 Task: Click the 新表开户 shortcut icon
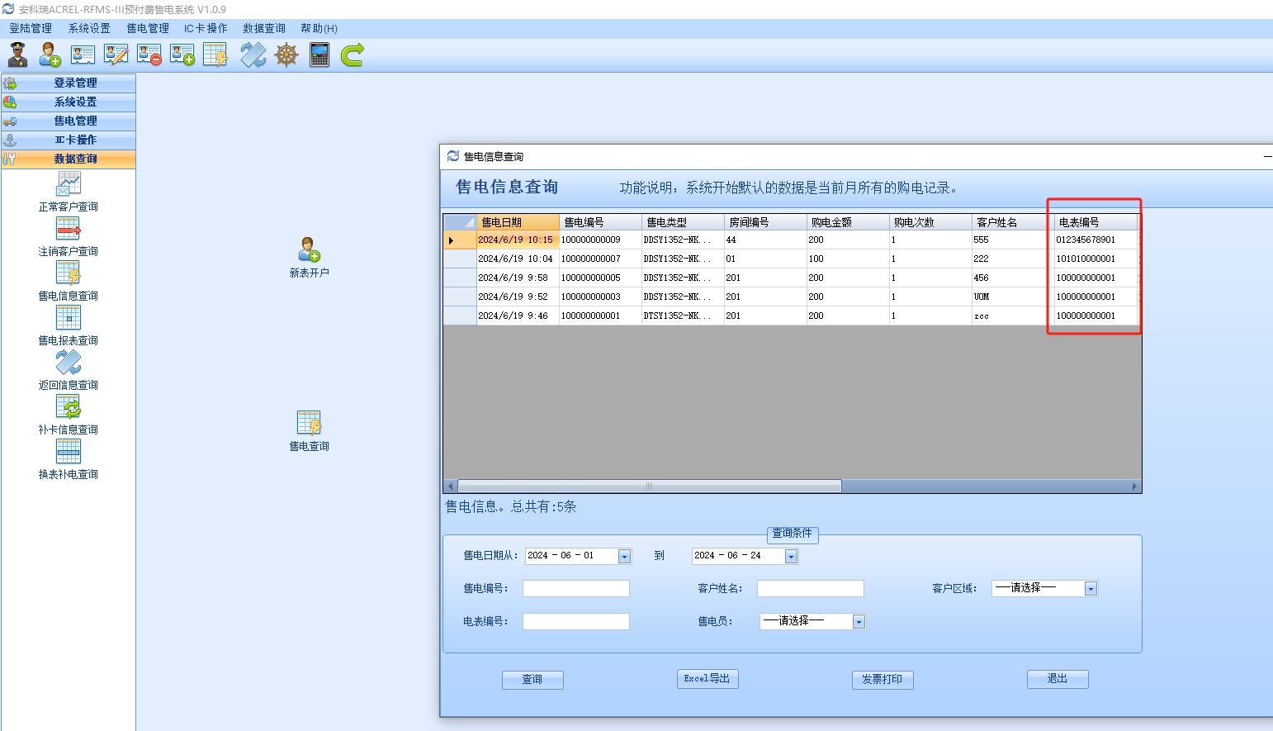[x=310, y=250]
